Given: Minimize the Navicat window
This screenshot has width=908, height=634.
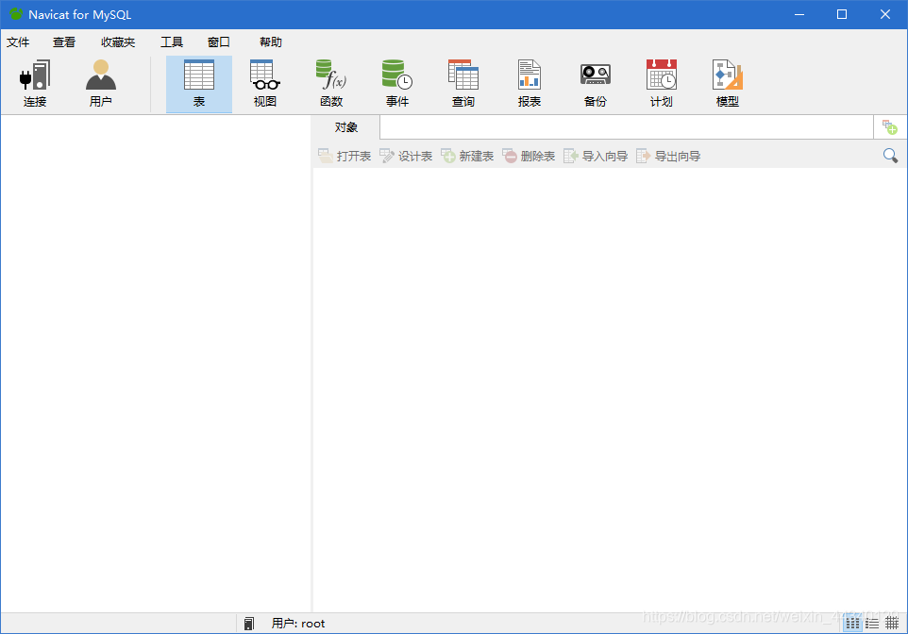Looking at the screenshot, I should pos(799,14).
